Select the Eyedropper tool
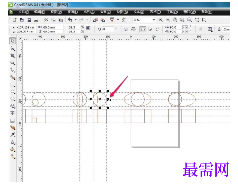The image size is (238, 185). coord(13,135)
